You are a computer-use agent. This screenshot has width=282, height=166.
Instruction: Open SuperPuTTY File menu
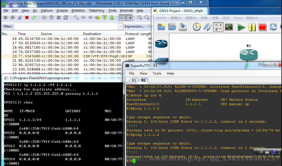click(x=132, y=73)
